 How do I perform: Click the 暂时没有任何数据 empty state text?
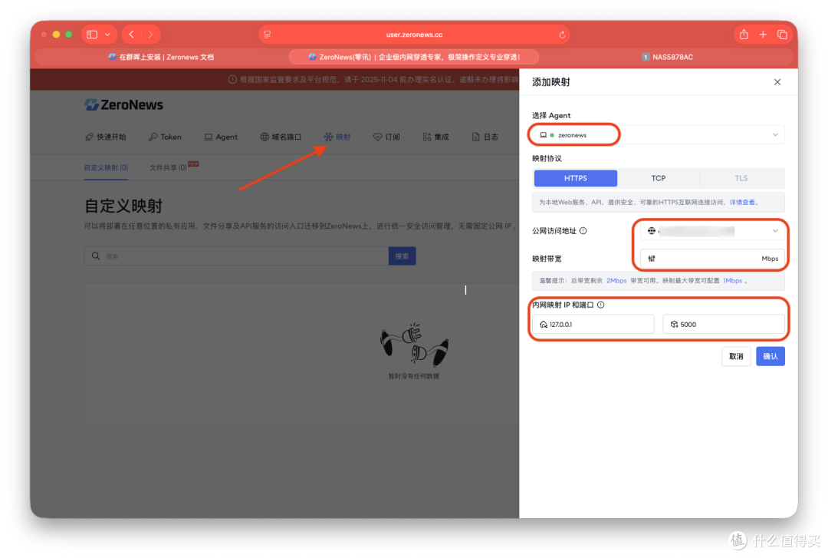[x=414, y=376]
